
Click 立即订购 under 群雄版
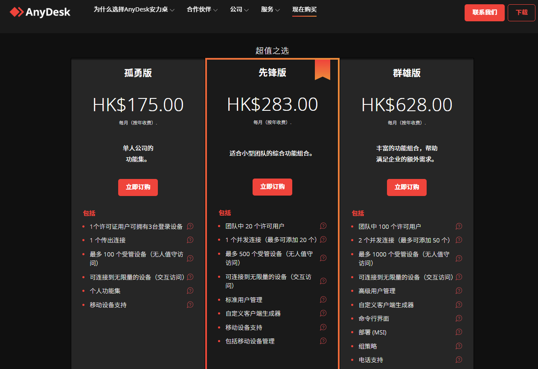tap(407, 187)
